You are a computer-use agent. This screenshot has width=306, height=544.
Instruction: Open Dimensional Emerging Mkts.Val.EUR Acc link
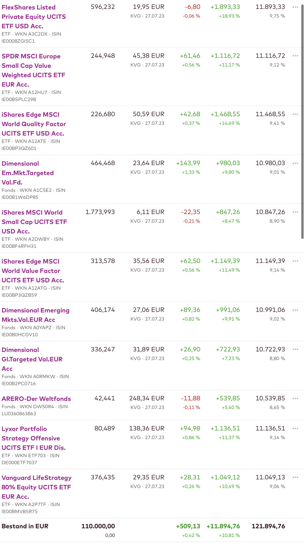click(35, 315)
